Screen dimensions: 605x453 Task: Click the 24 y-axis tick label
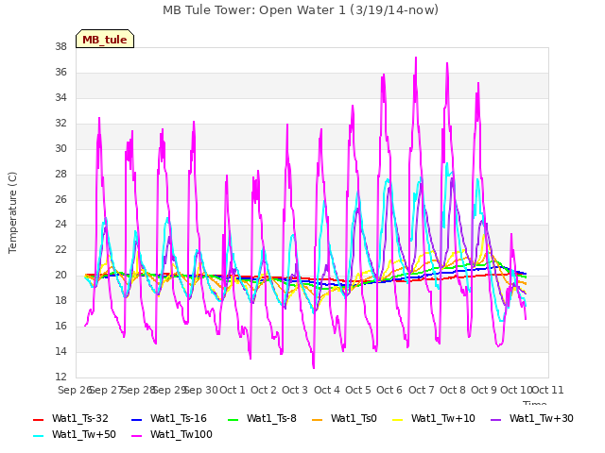(x=60, y=225)
